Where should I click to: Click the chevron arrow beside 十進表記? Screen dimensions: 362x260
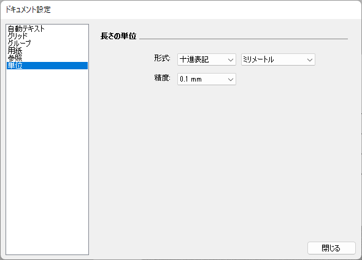[x=231, y=60]
